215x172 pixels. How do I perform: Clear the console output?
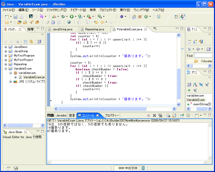tap(168, 115)
